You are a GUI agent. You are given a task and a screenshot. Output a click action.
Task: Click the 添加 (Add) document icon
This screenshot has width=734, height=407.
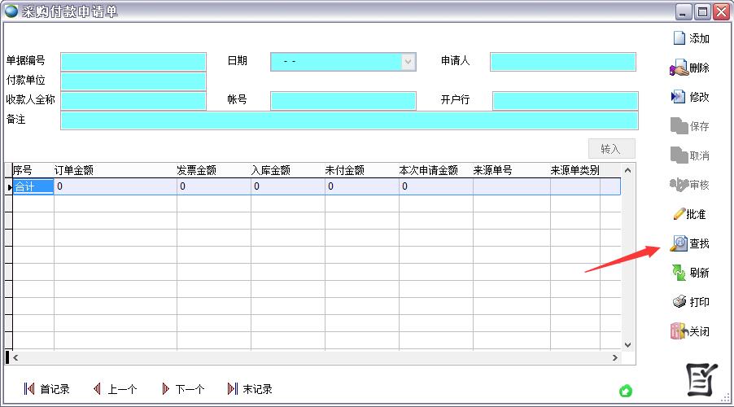pyautogui.click(x=679, y=38)
